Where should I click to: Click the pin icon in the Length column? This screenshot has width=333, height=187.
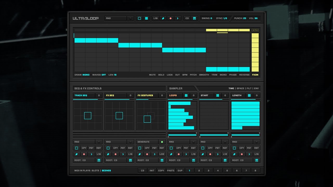click(234, 154)
